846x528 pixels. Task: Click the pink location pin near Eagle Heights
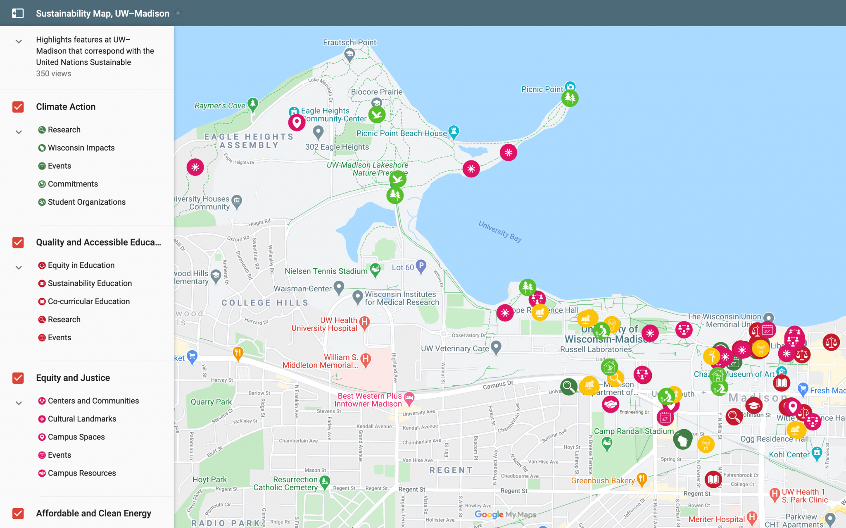297,122
